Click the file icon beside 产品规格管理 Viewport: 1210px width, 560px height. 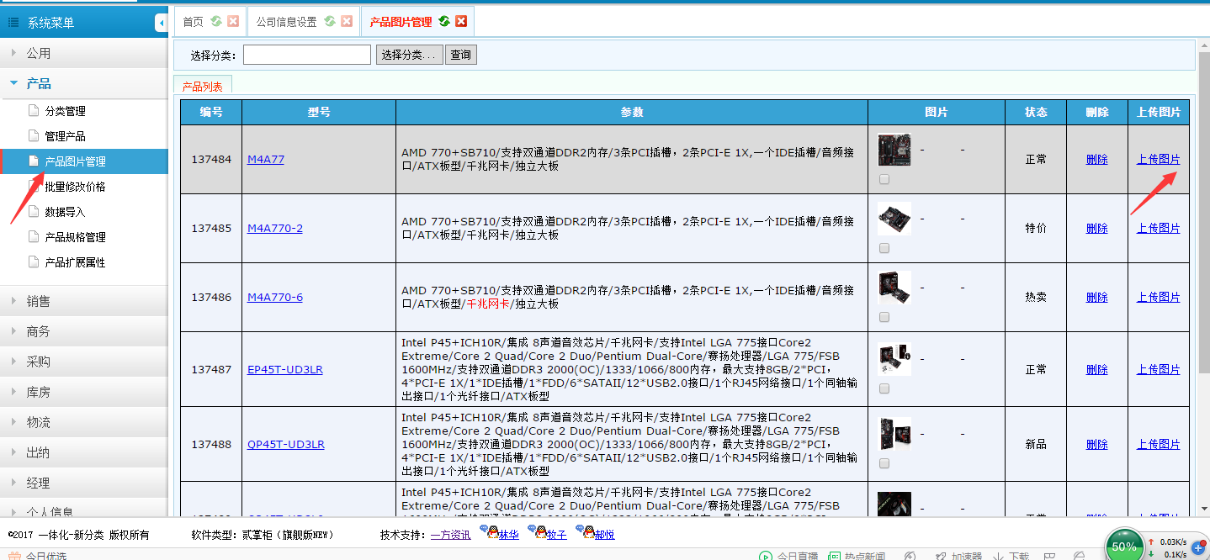point(34,236)
